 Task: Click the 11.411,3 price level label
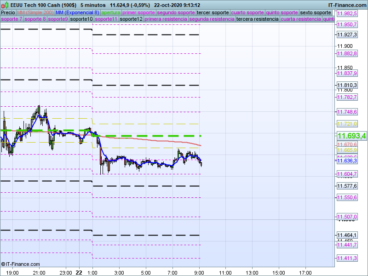tap(347, 259)
